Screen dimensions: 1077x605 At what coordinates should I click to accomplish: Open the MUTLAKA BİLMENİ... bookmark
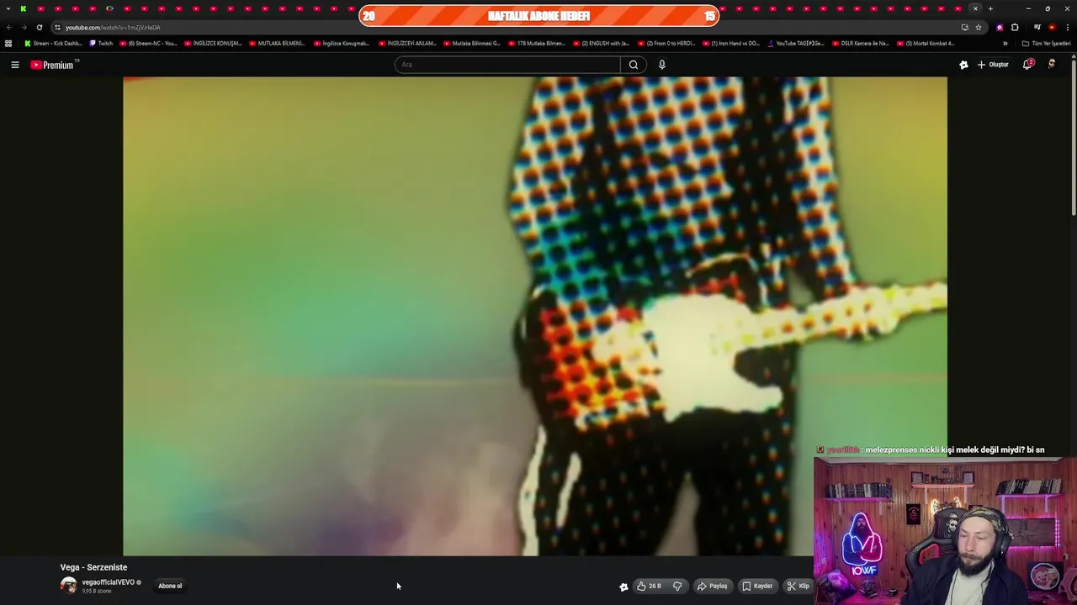pyautogui.click(x=277, y=43)
